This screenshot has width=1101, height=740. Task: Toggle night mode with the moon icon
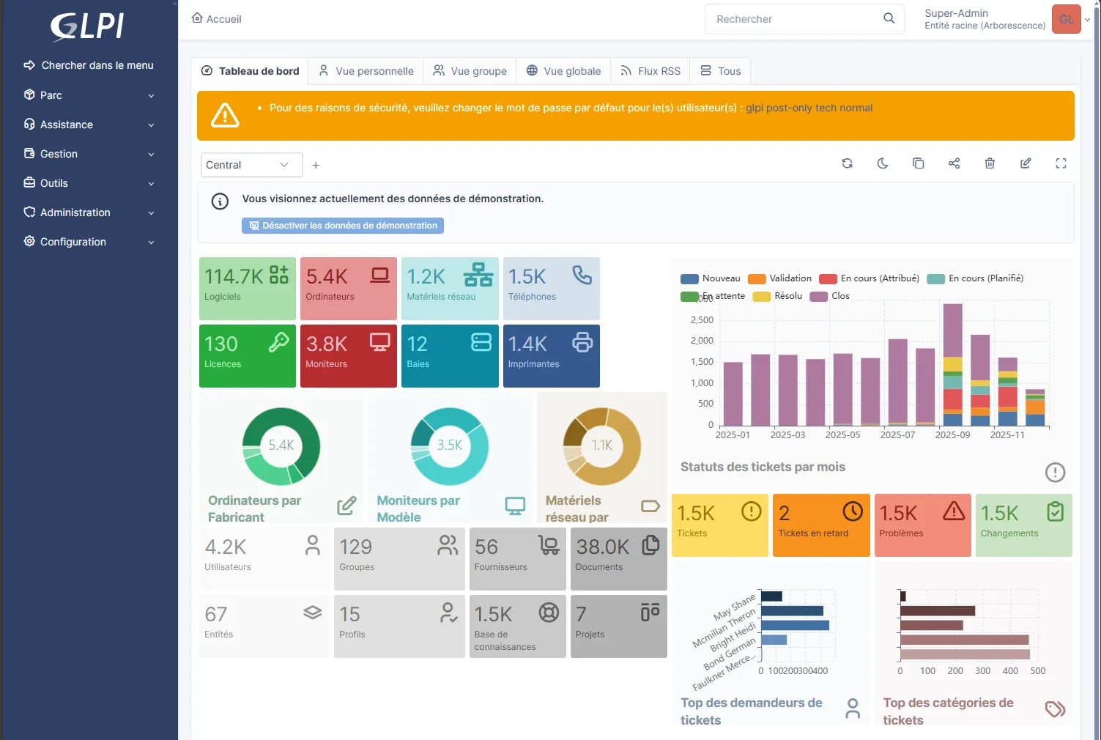(x=883, y=163)
